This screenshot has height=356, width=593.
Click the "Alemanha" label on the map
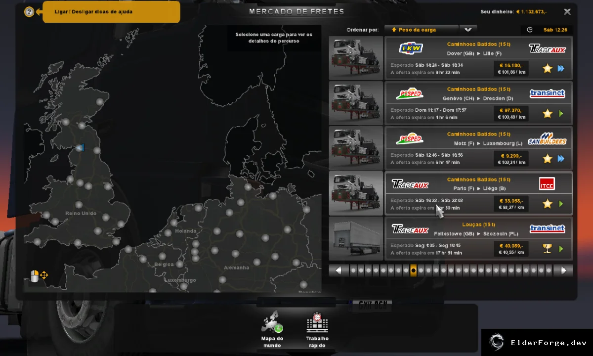point(236,267)
